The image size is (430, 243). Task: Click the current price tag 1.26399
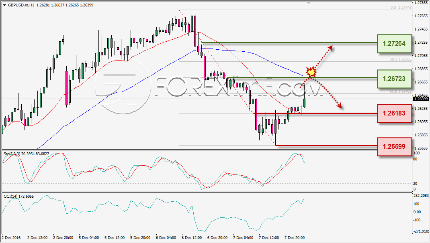(421, 99)
